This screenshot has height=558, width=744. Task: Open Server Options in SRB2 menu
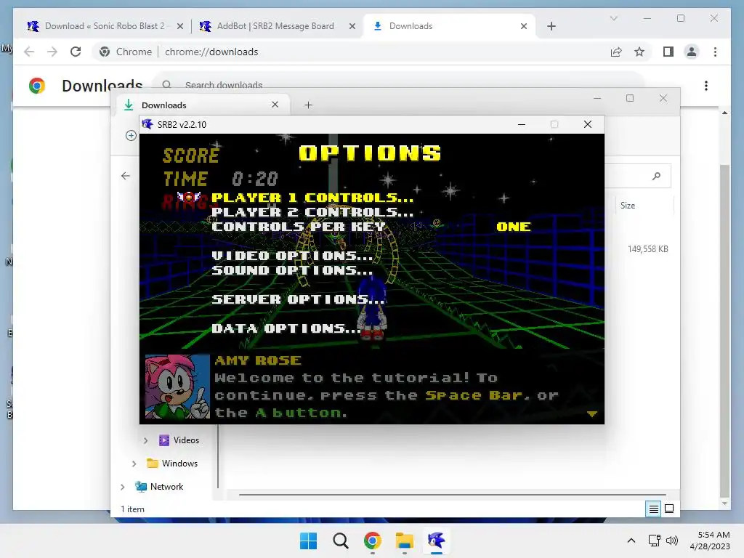[298, 299]
